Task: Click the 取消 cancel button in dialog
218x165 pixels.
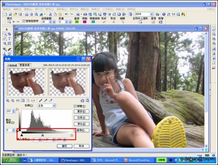Action: click(x=81, y=146)
